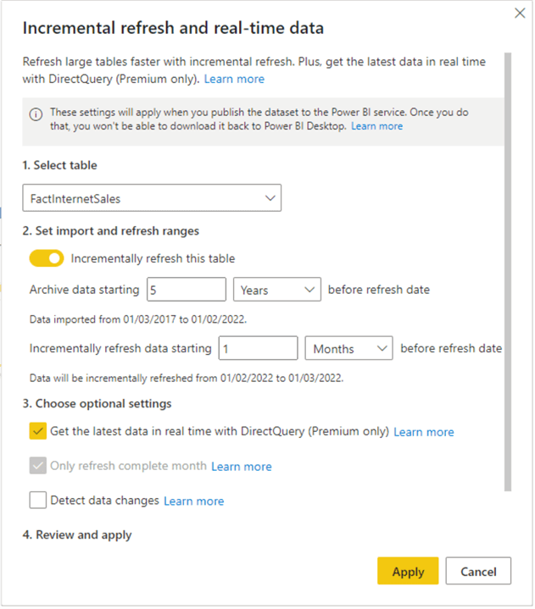Click the Only refresh complete month checkbox
535x609 pixels.
pos(37,466)
